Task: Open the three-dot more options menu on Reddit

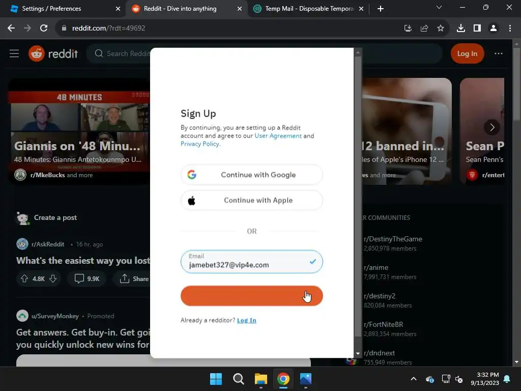Action: tap(498, 53)
